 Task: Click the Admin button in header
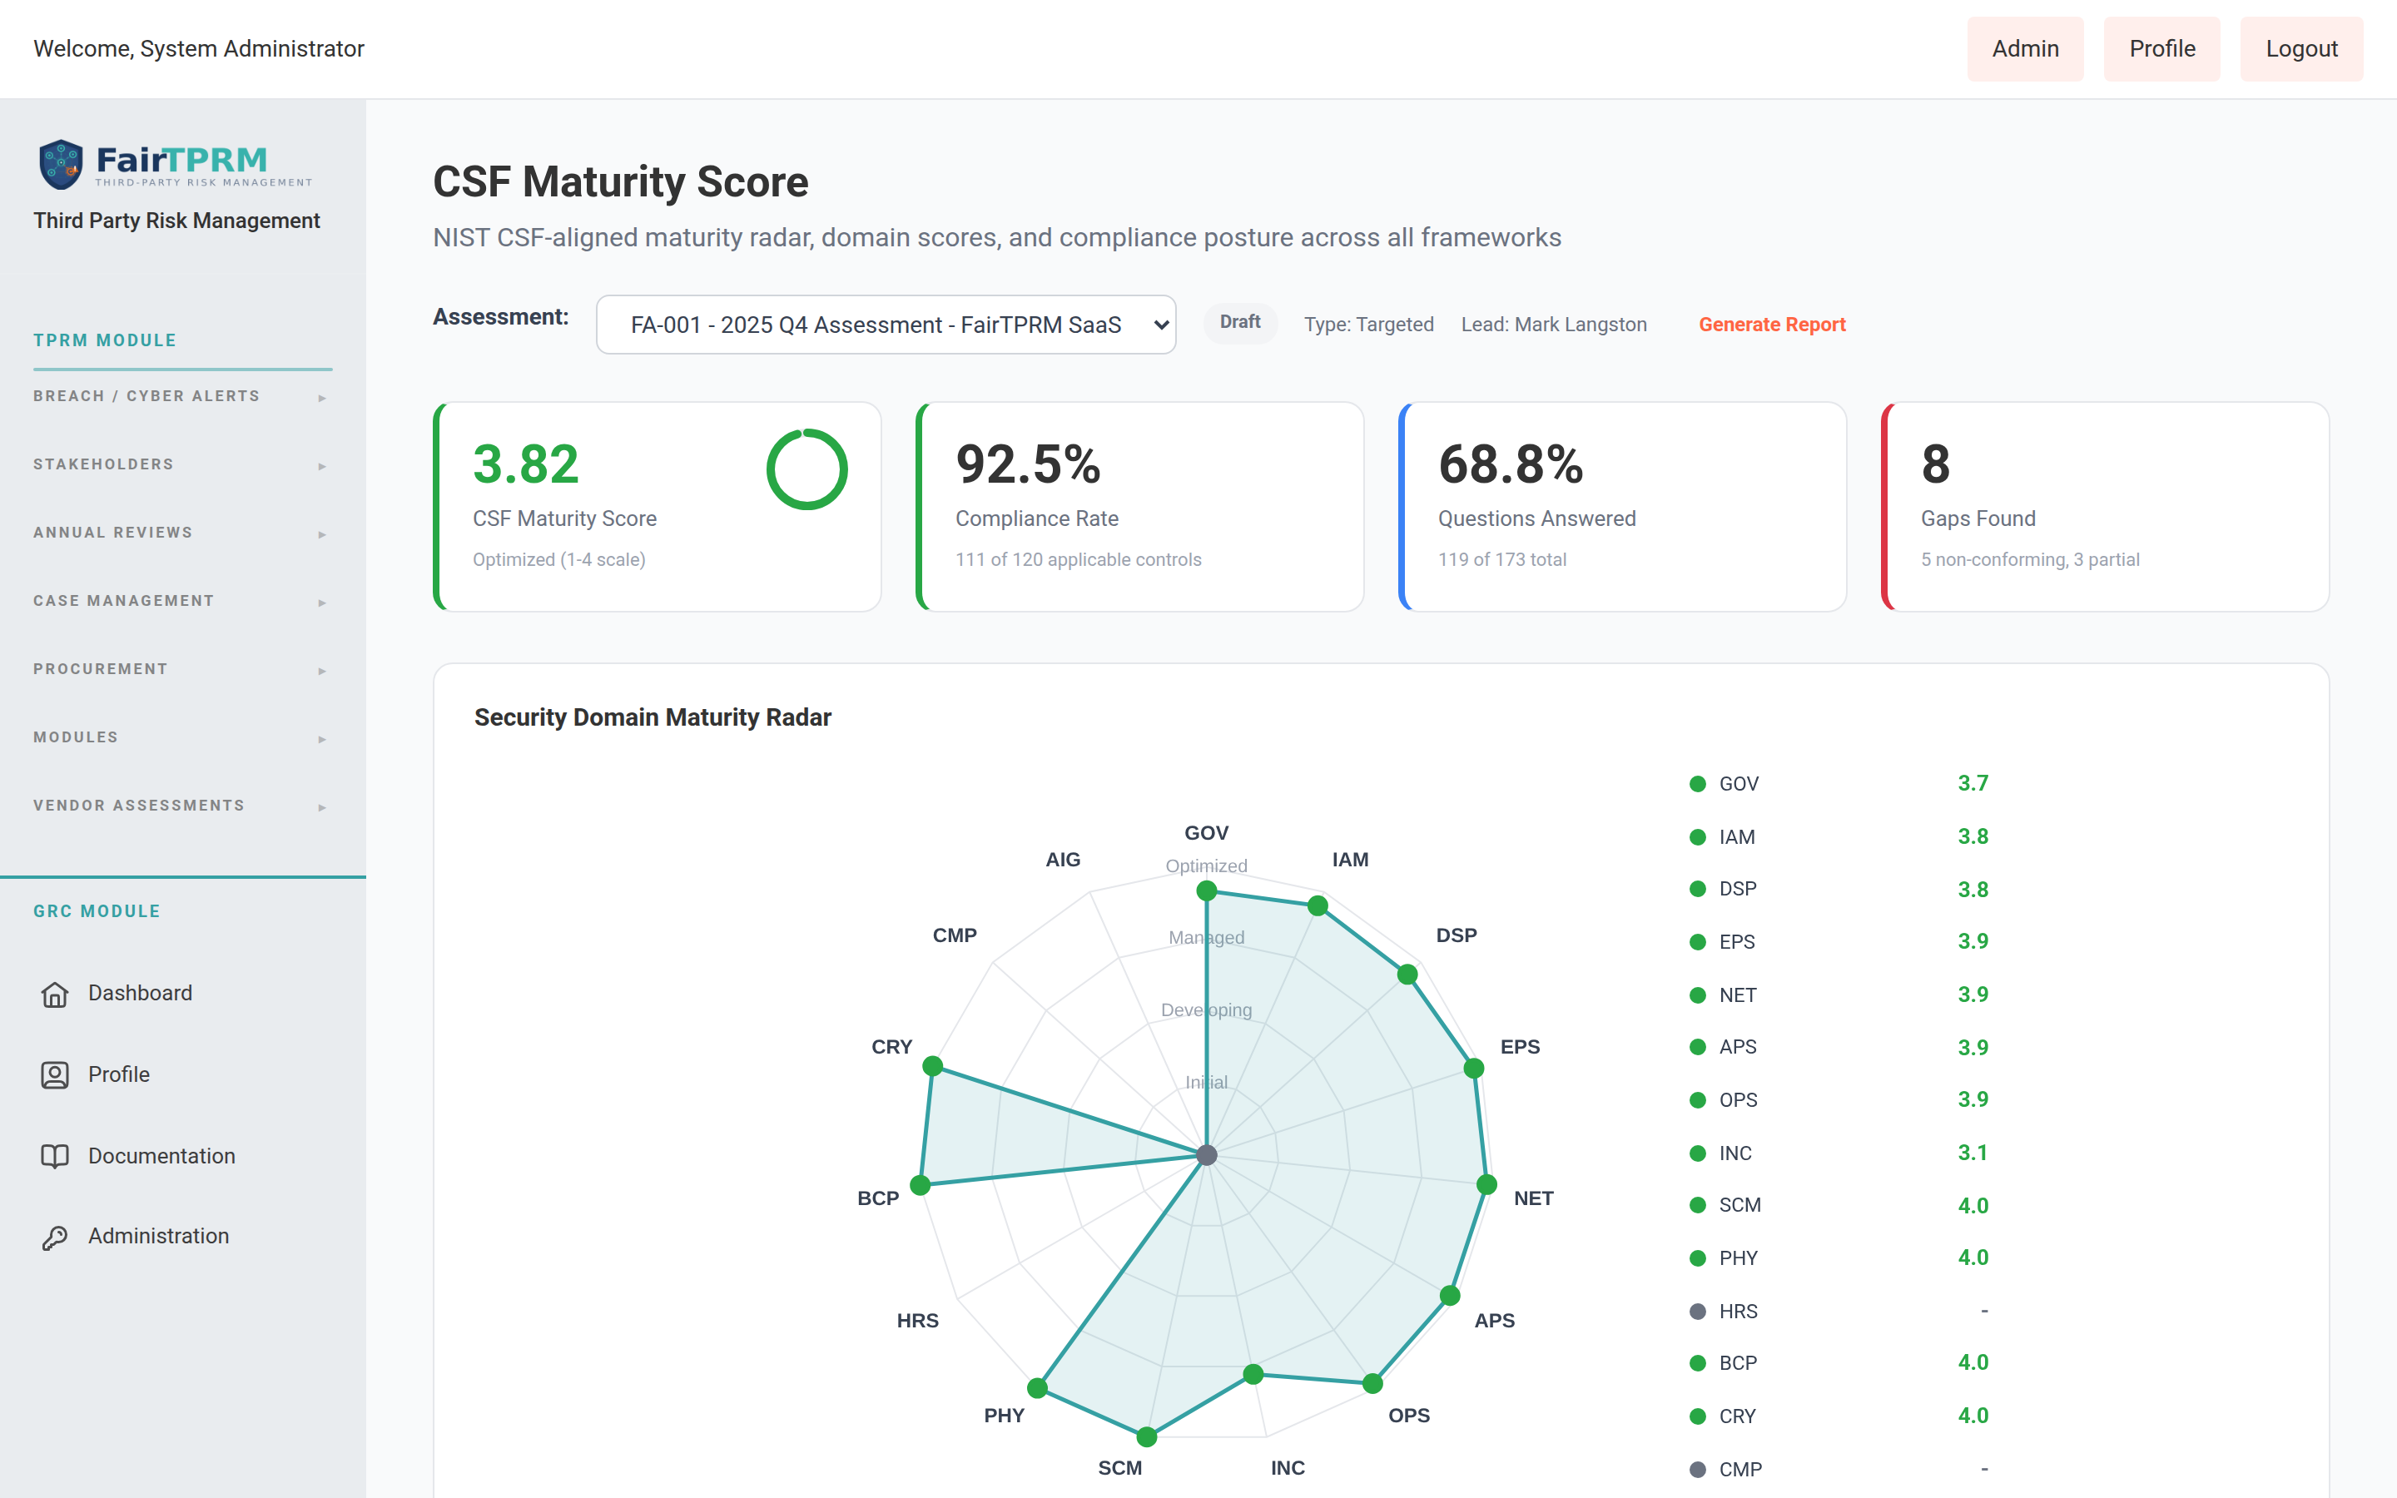[x=2026, y=48]
